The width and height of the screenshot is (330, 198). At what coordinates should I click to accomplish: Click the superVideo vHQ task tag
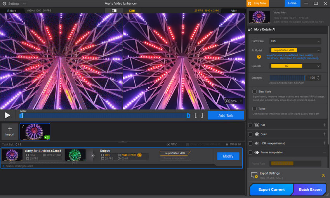175,153
